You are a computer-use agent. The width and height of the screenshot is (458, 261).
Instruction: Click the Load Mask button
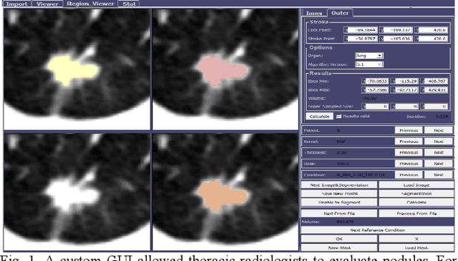(x=416, y=247)
